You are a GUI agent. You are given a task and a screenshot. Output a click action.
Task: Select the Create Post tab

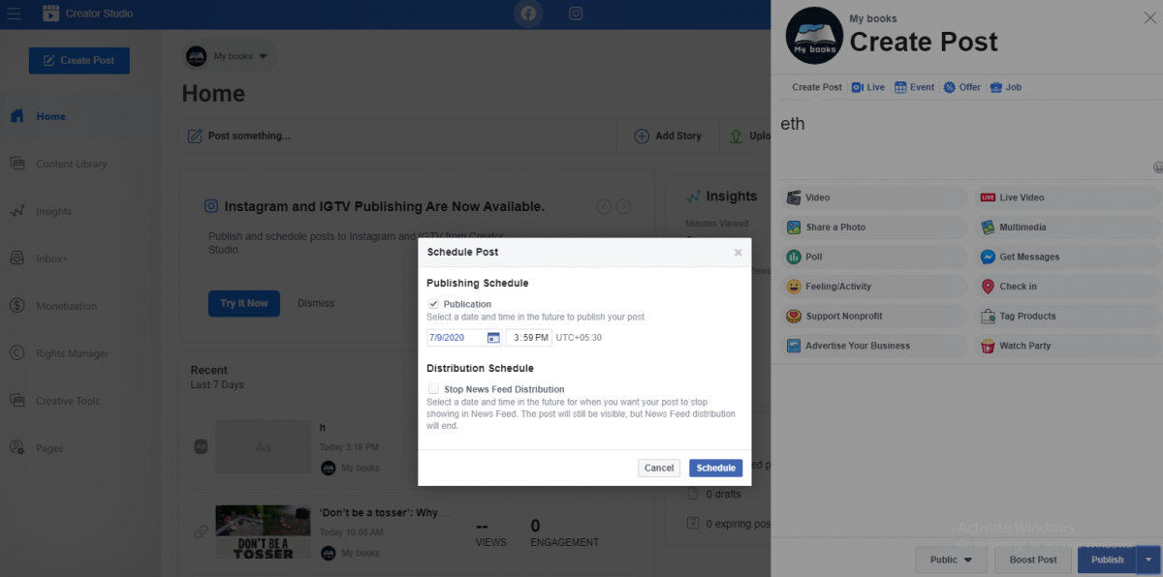tap(817, 87)
